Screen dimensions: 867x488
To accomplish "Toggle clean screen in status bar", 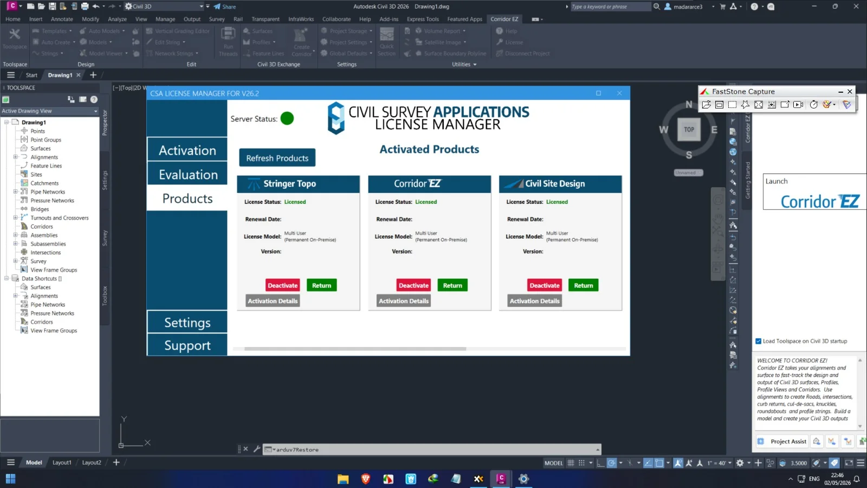I will (x=849, y=463).
